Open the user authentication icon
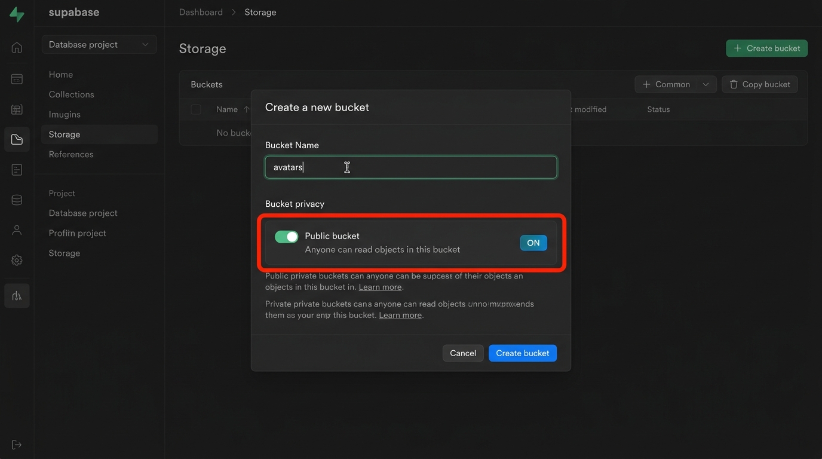 point(17,230)
